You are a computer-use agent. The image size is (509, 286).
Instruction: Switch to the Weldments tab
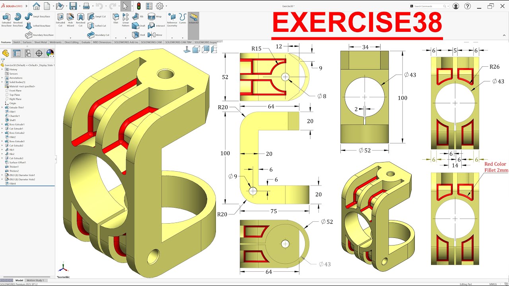tap(56, 42)
